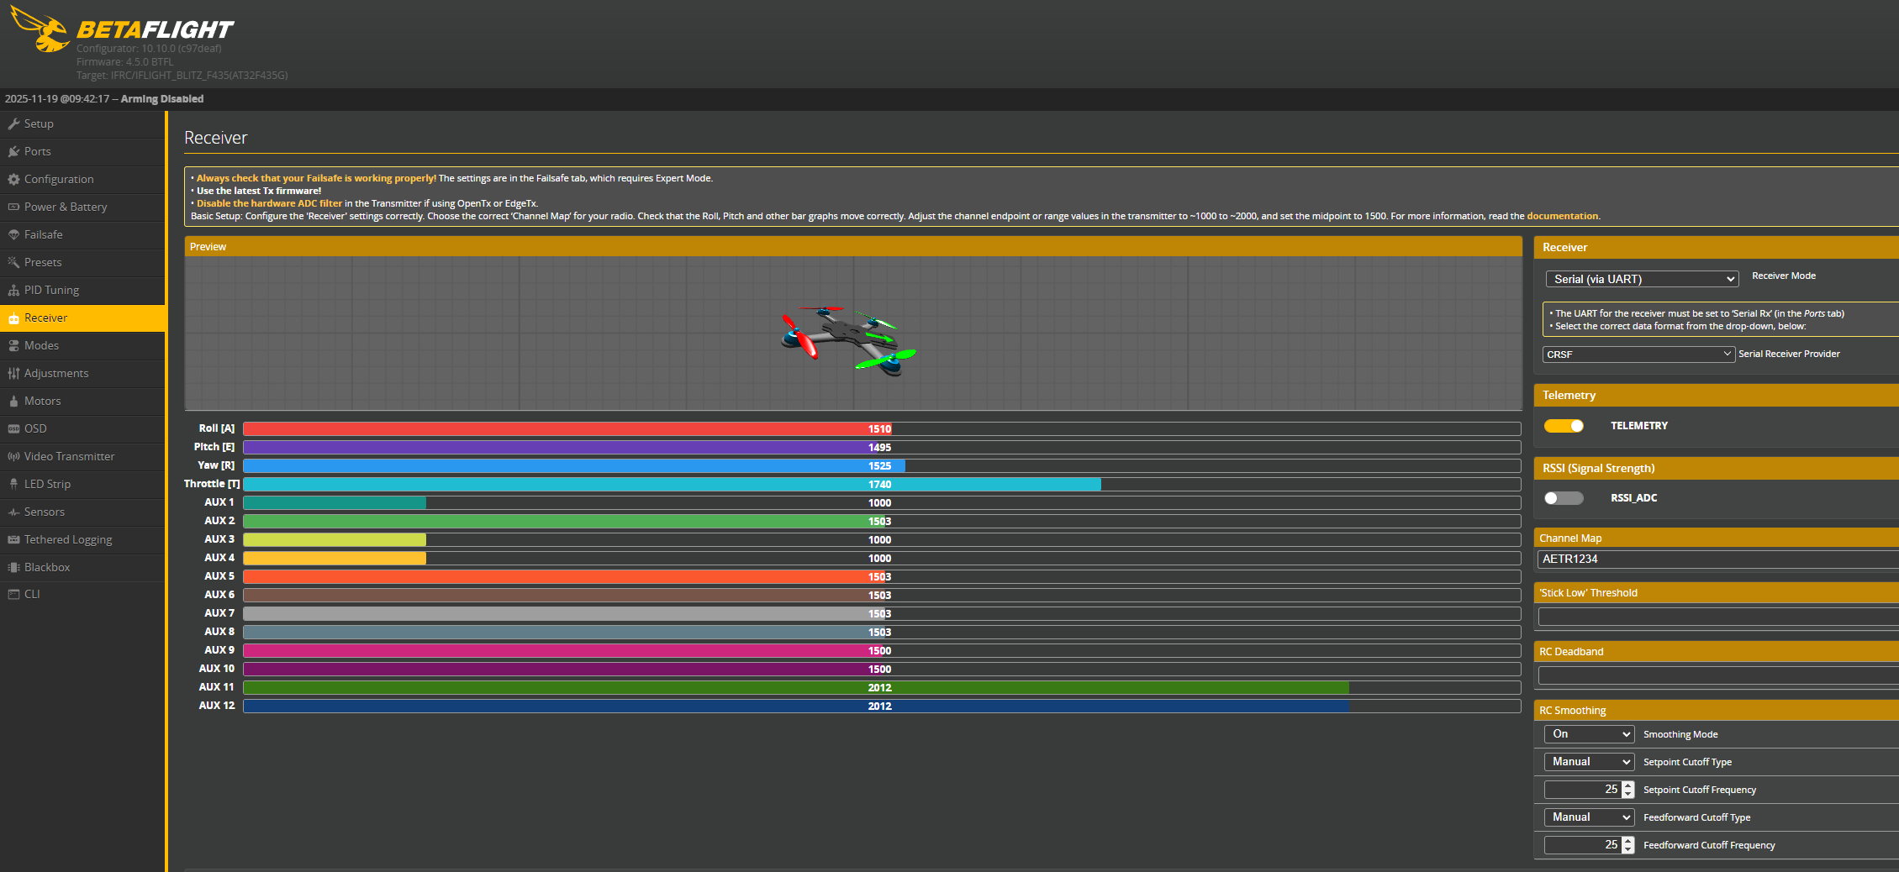Click the Channel Map input field
Viewport: 1899px width, 872px height.
pos(1715,559)
